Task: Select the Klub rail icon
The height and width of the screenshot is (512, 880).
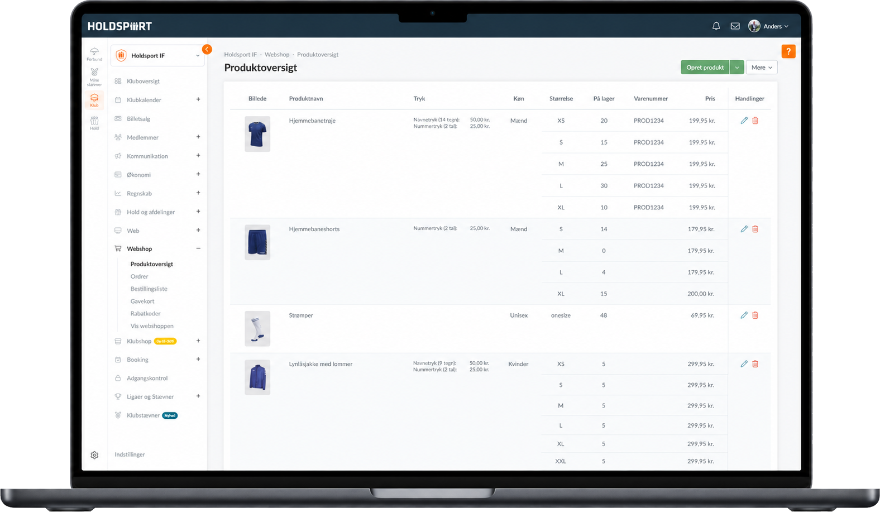Action: (94, 101)
